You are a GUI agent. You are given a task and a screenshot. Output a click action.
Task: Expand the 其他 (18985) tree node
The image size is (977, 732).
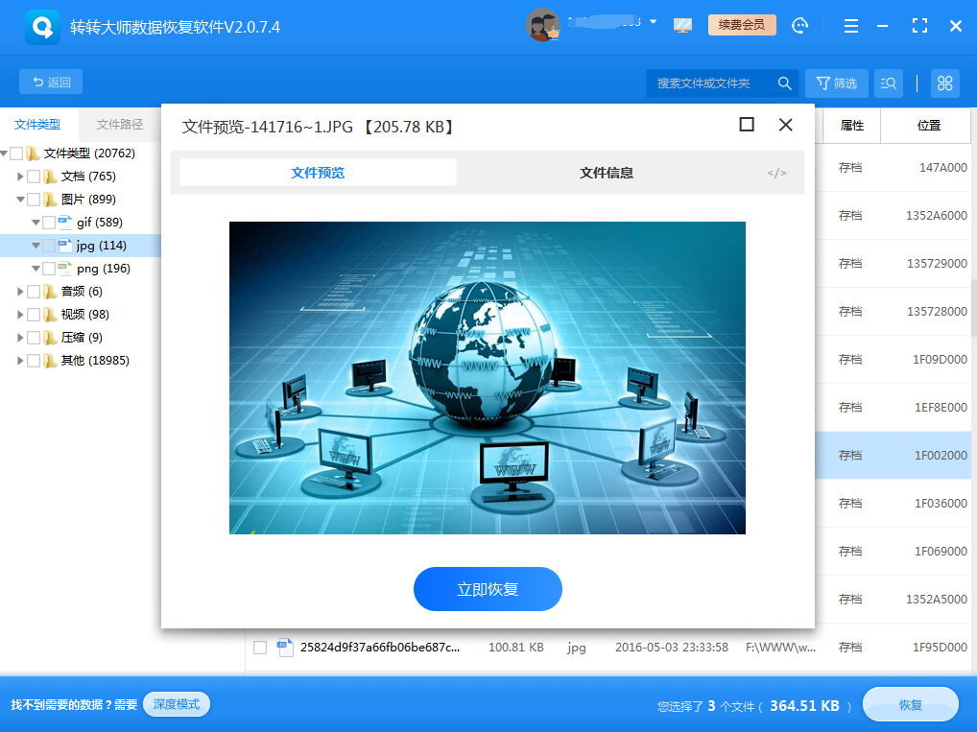click(20, 361)
